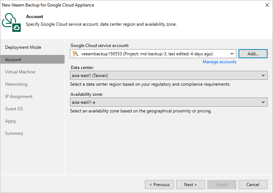The height and width of the screenshot is (193, 273).
Task: Click the regulatory and compliance hint text
Action: (x=150, y=84)
